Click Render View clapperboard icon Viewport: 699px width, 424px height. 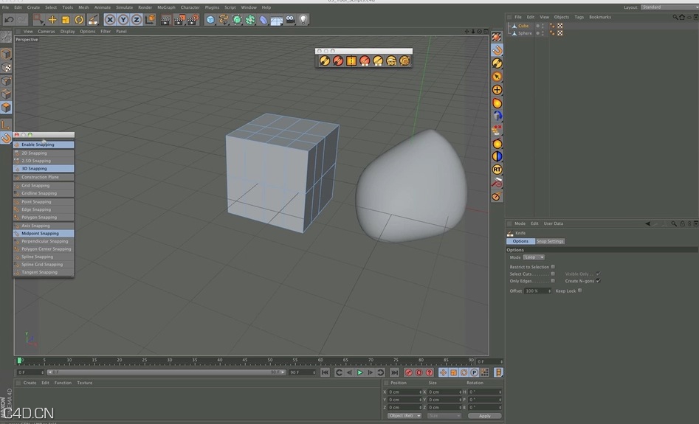pos(166,20)
